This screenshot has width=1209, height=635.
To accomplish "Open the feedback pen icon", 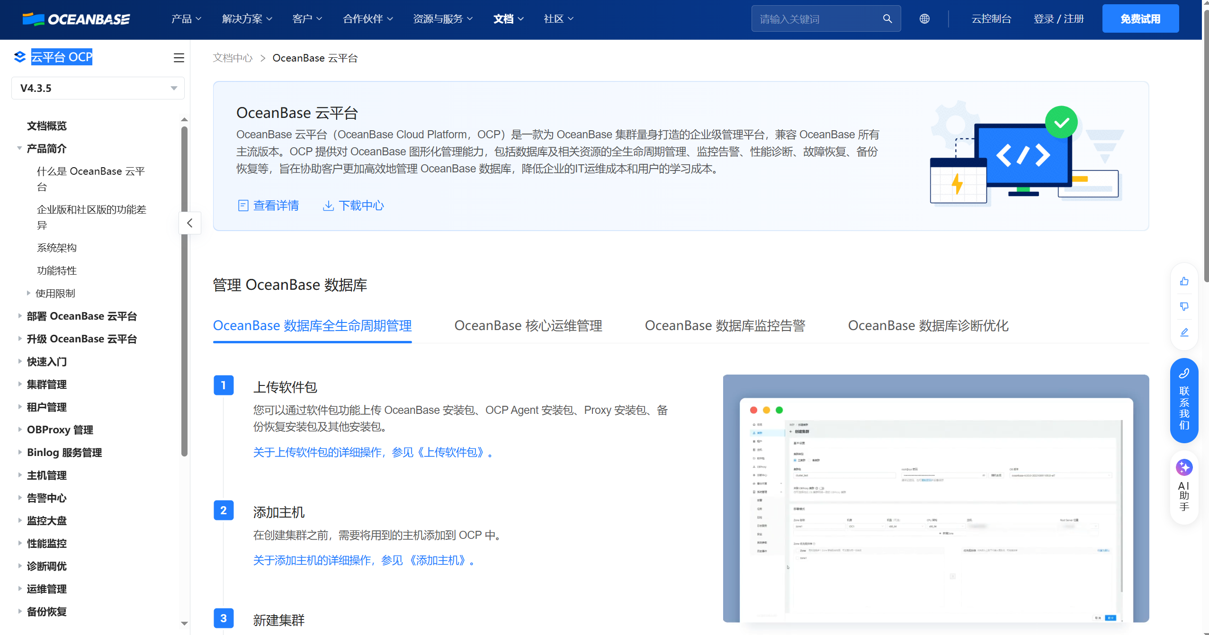I will [x=1184, y=332].
